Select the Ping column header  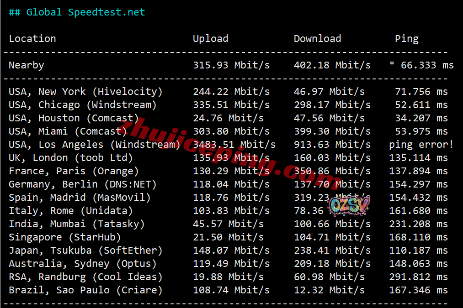pyautogui.click(x=407, y=39)
